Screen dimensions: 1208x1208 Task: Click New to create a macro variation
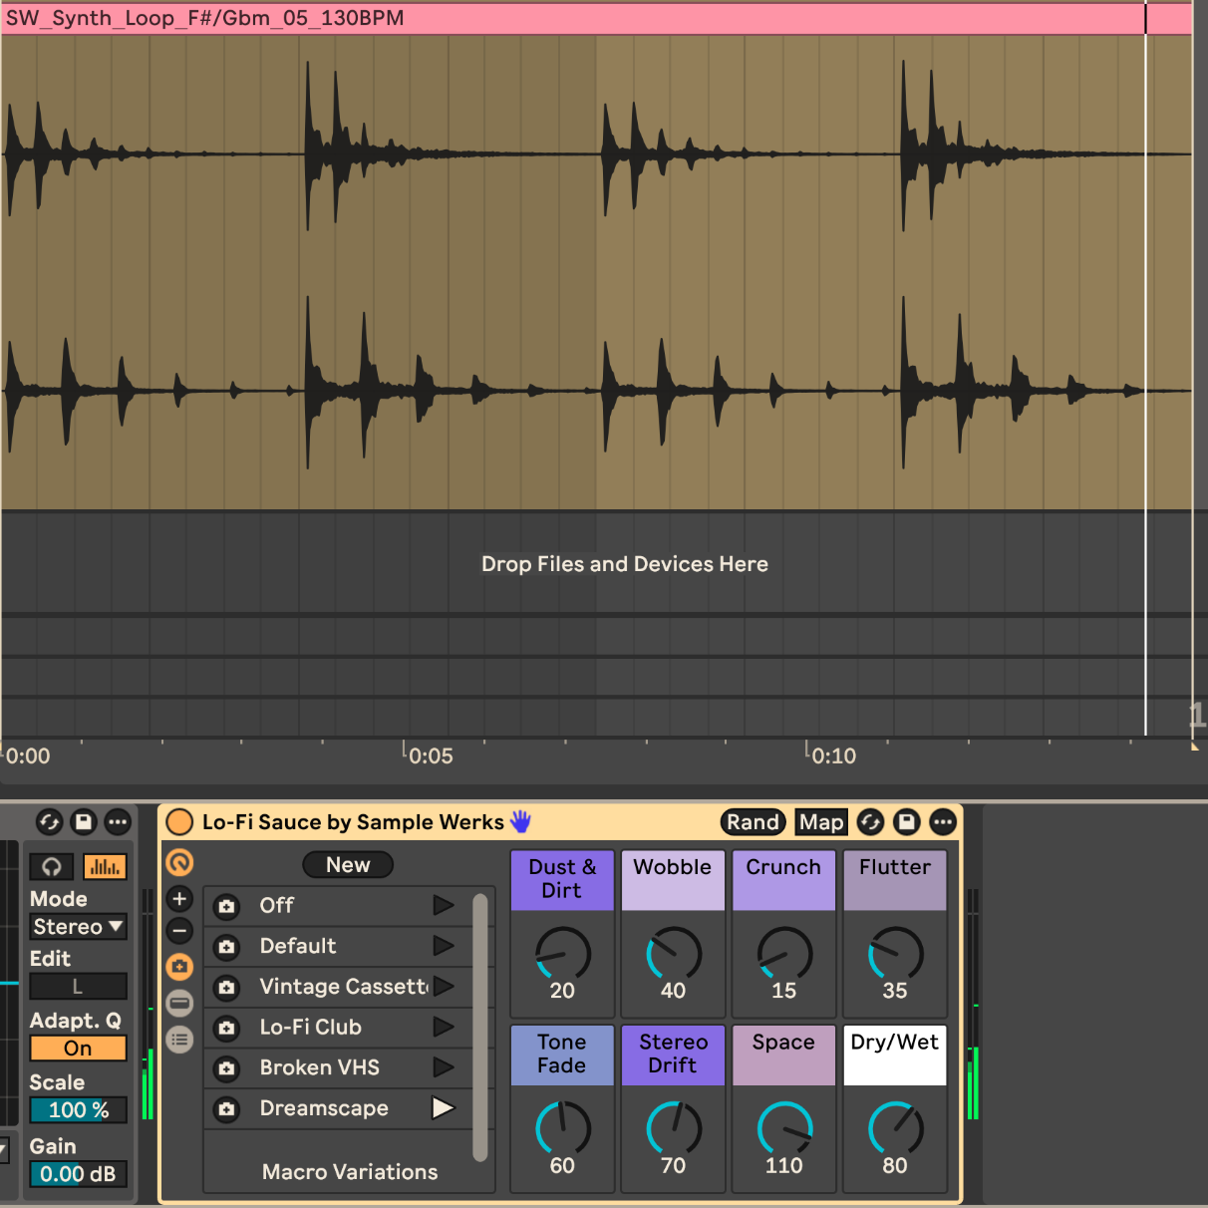(348, 865)
